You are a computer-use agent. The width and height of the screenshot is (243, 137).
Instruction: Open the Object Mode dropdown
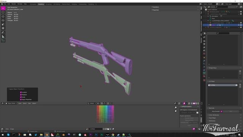(11, 104)
